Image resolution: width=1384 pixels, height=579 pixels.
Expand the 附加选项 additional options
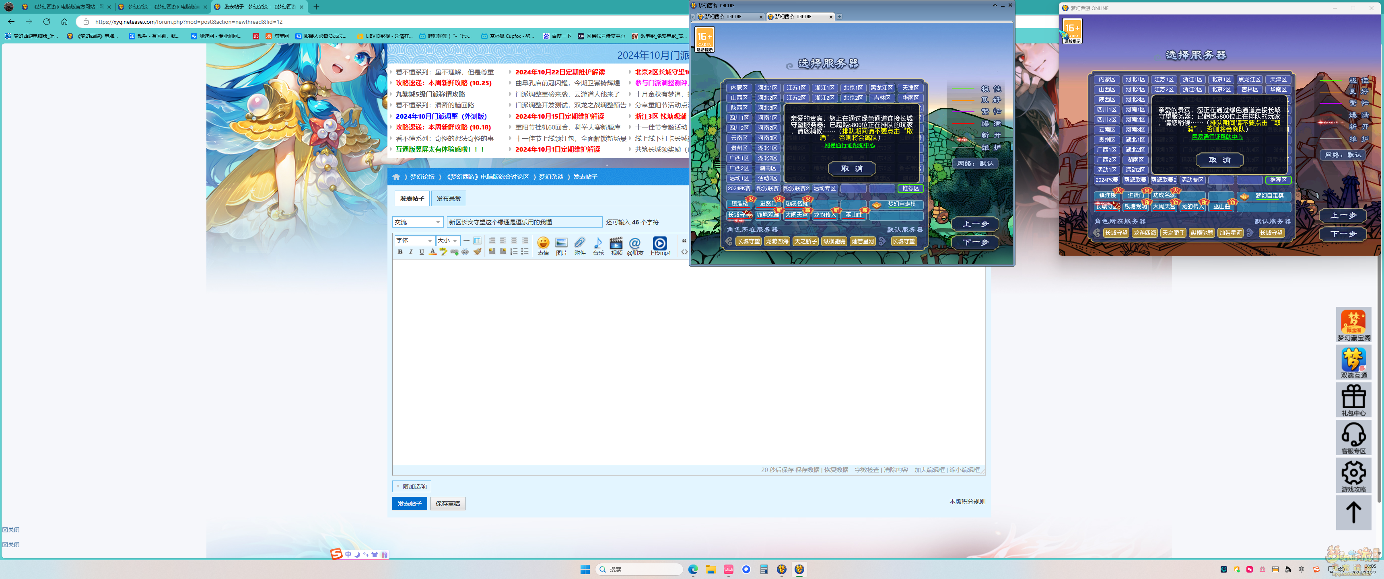(x=412, y=486)
